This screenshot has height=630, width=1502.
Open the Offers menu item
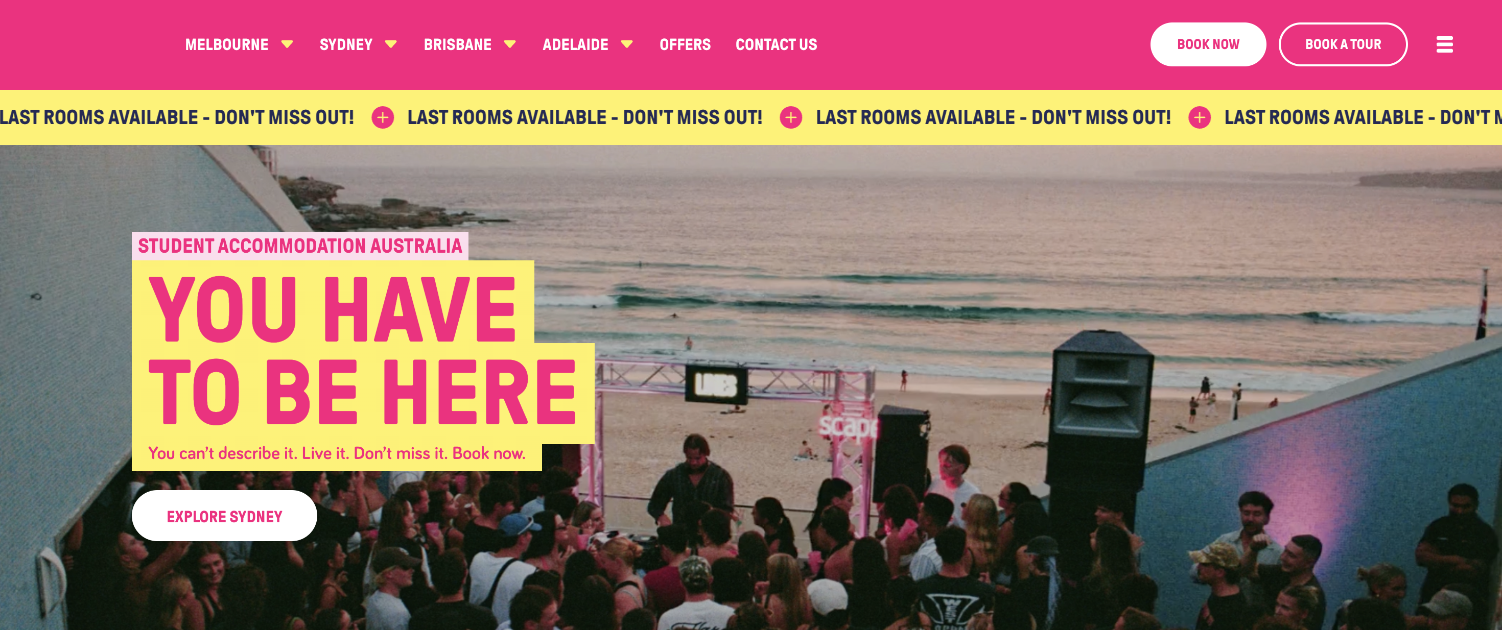pyautogui.click(x=685, y=45)
